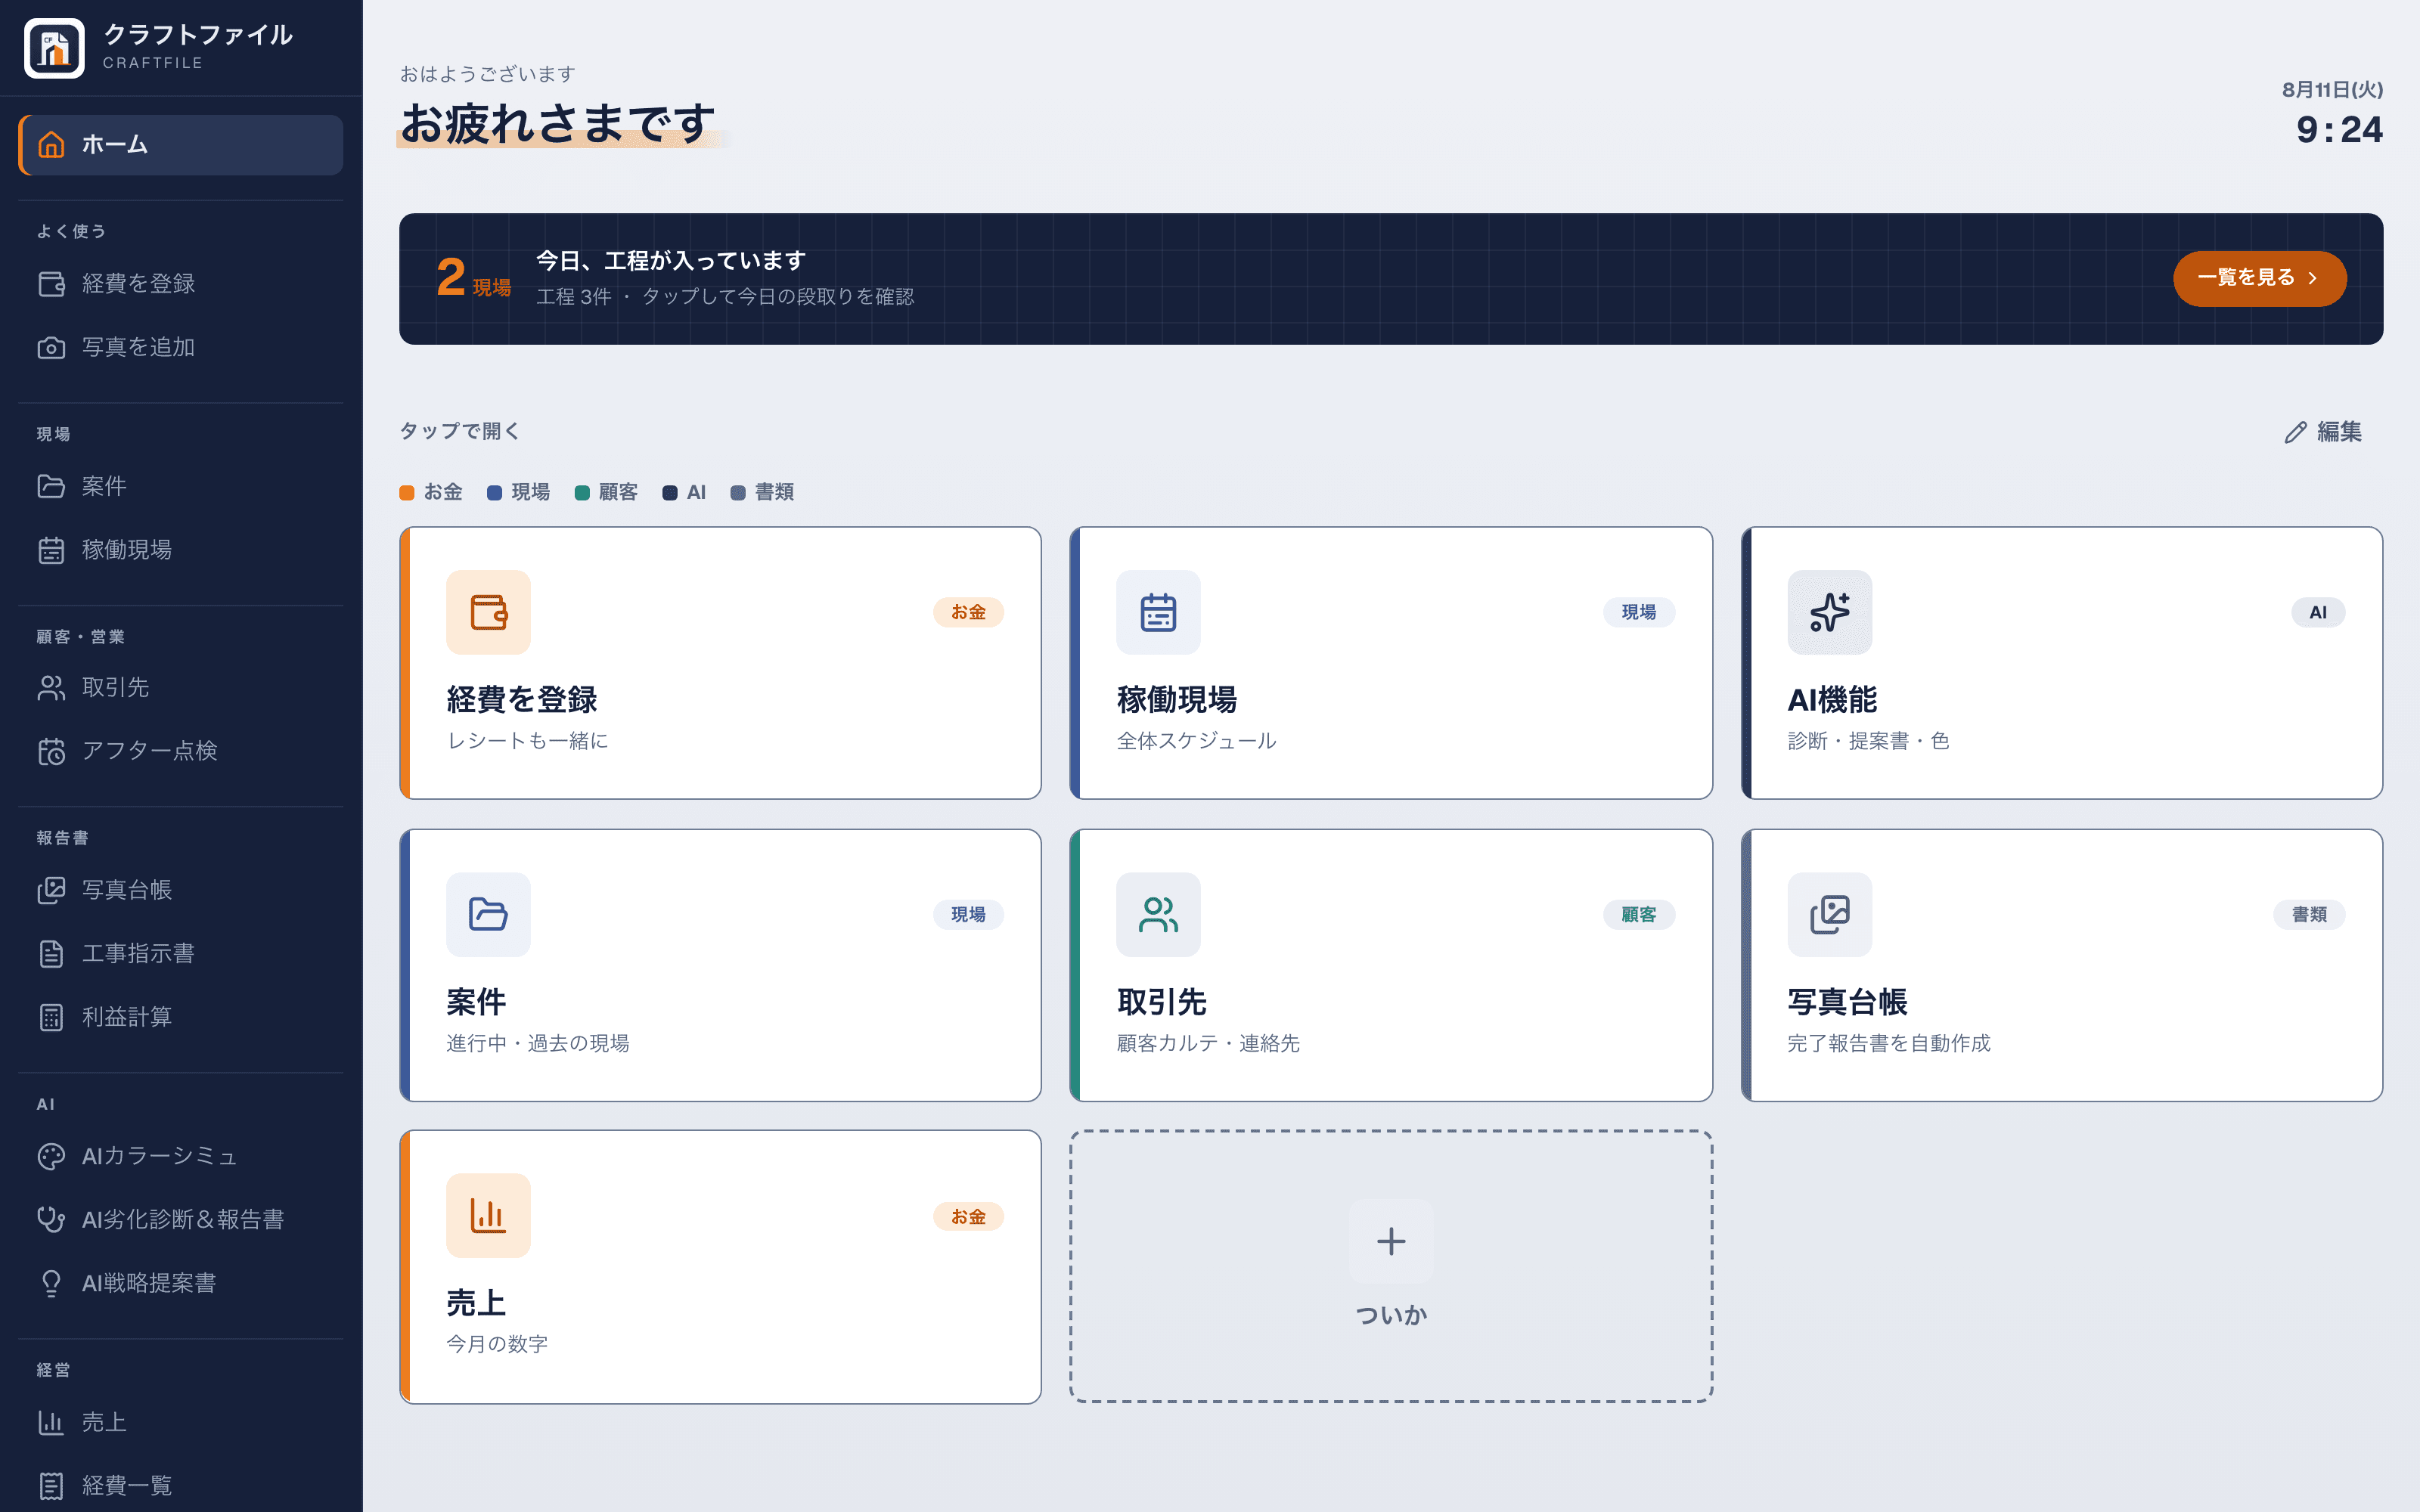The width and height of the screenshot is (2420, 1512).
Task: Click the folder icon on 案件 card
Action: (488, 914)
